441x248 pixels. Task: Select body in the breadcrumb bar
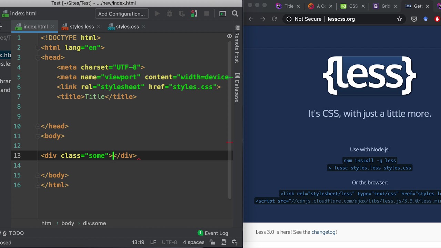click(68, 223)
